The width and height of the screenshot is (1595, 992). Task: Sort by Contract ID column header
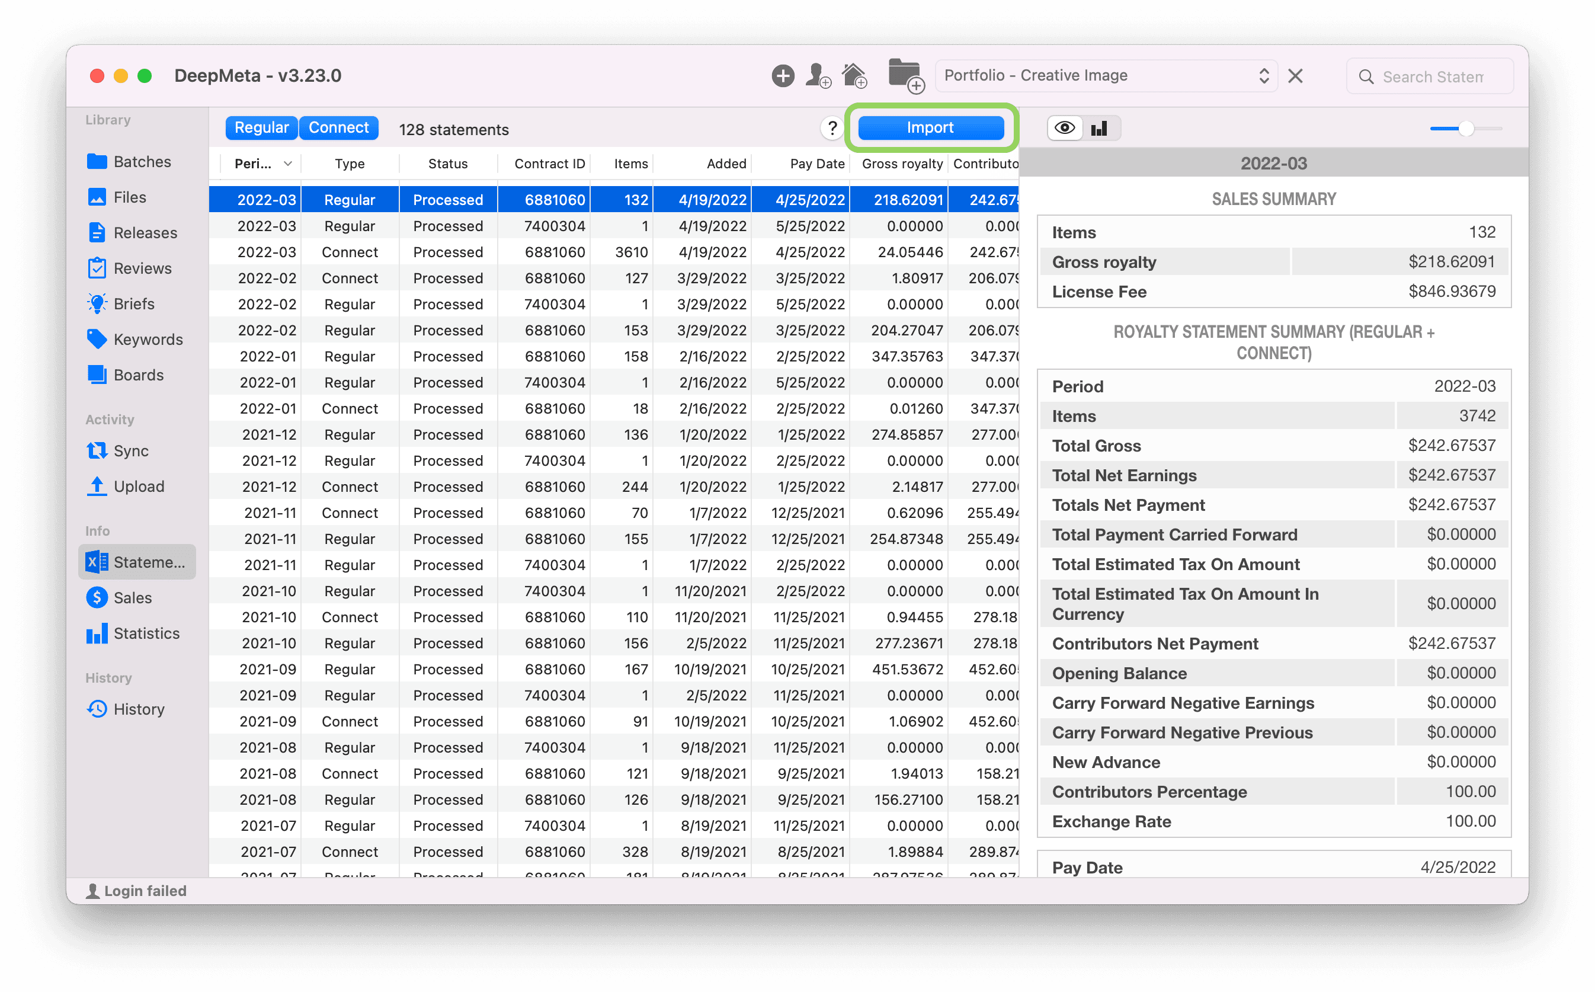[x=544, y=164]
